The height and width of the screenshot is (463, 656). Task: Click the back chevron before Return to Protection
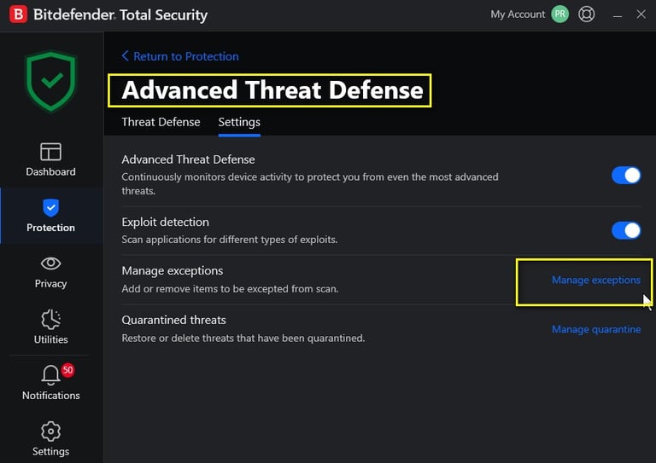125,56
